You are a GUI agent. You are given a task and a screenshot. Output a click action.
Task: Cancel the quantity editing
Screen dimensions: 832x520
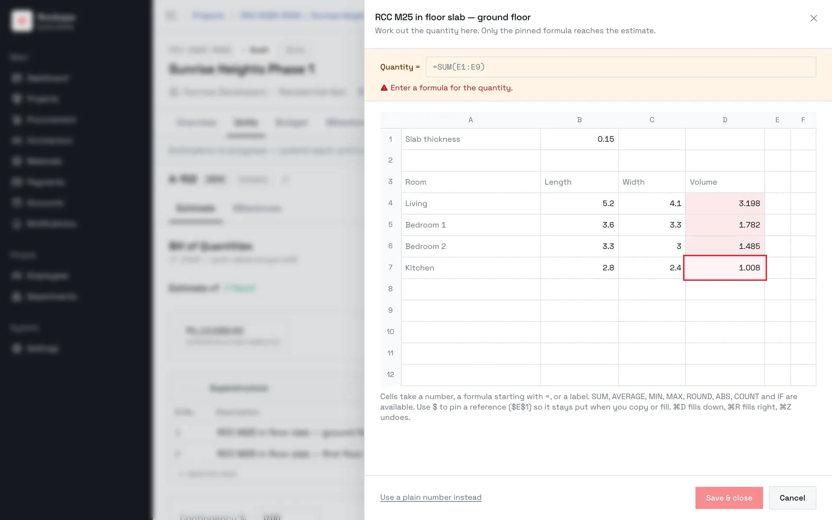tap(792, 498)
